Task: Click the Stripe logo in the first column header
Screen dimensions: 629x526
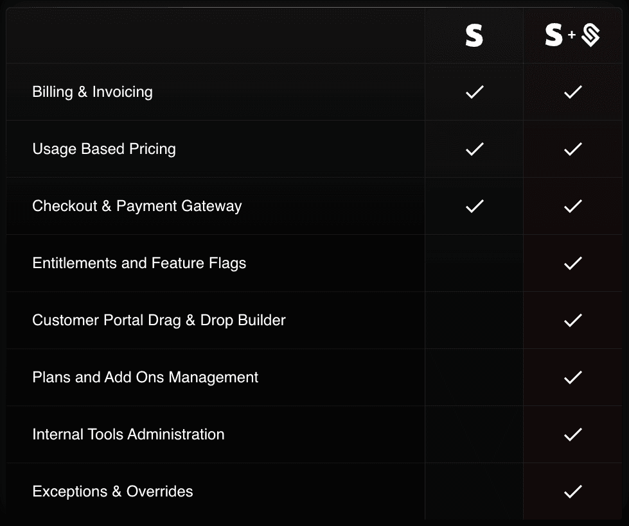Action: click(x=474, y=36)
